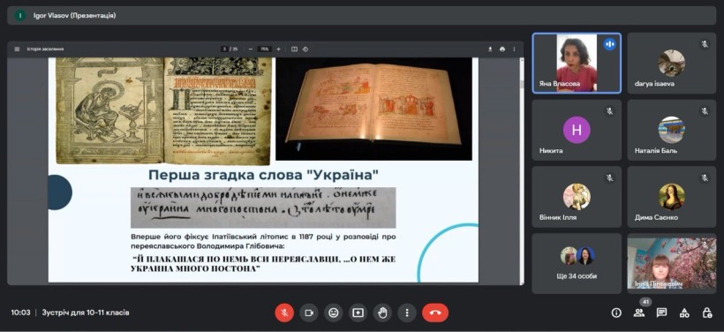The image size is (724, 332).
Task: Open the Ще 34 особи participants tile
Action: (x=577, y=263)
